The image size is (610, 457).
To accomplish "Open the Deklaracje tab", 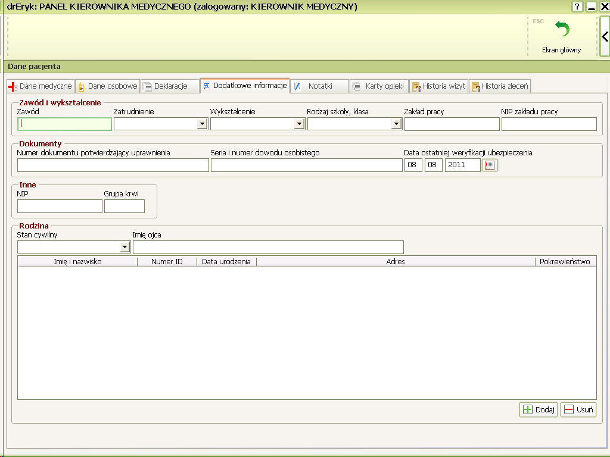I will [170, 86].
